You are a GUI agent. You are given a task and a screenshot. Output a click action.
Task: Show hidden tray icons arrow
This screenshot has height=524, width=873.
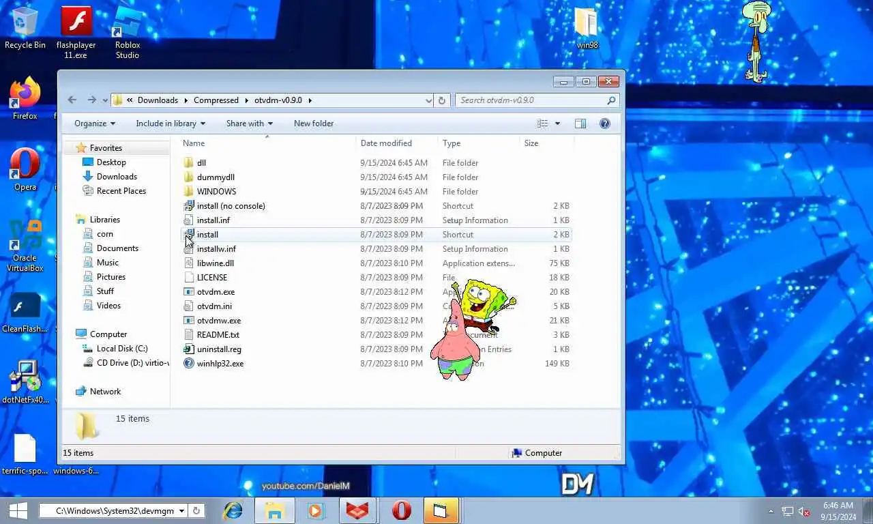click(x=771, y=511)
